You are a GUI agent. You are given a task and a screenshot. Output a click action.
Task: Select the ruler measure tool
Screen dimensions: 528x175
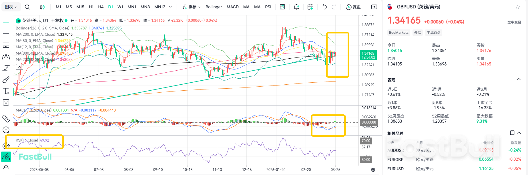6,118
